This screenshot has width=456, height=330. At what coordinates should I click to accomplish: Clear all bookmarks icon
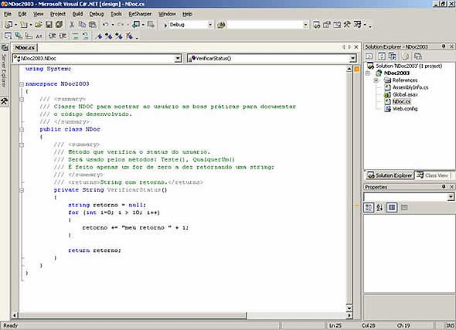pos(129,36)
